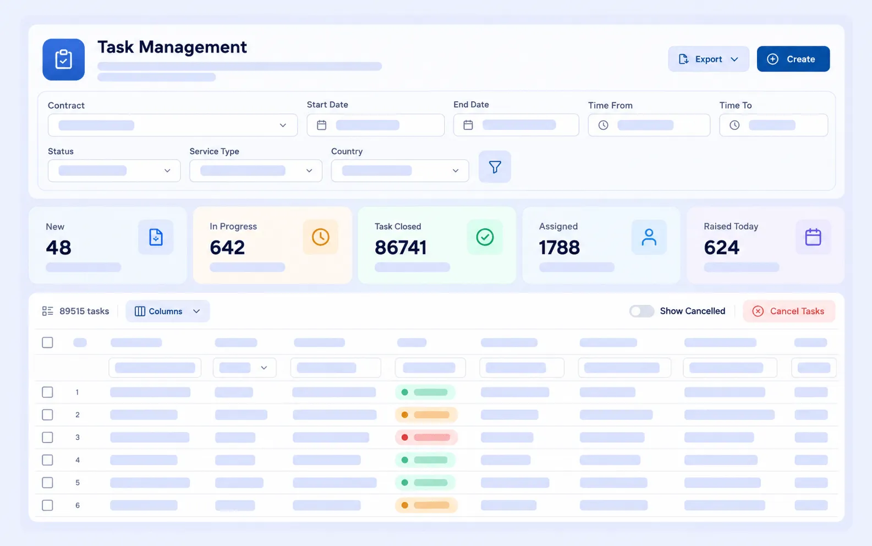Click the End Date calendar icon

coord(468,125)
